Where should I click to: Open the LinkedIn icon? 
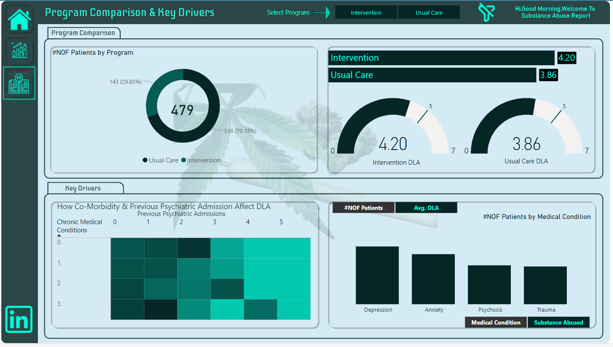tap(19, 319)
